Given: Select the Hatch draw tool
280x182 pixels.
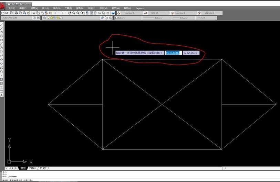Looking at the screenshot, I should (2, 79).
